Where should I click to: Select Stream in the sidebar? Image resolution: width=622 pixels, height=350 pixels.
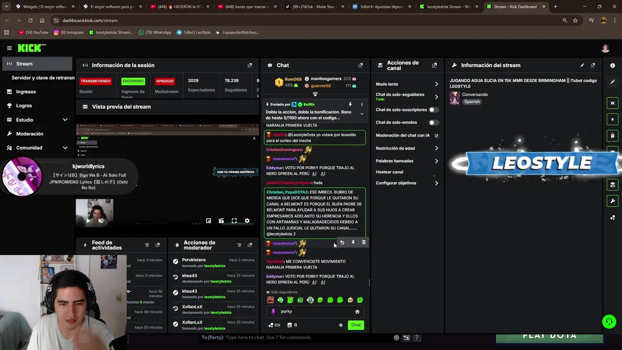click(x=37, y=64)
